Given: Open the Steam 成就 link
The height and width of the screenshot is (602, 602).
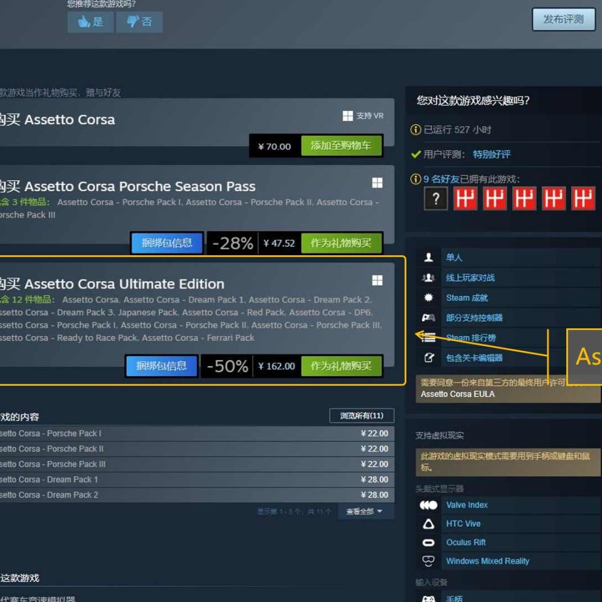Looking at the screenshot, I should coord(467,297).
